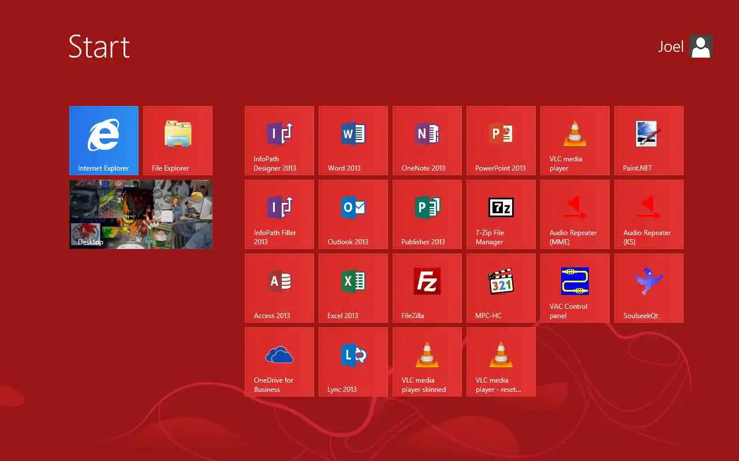This screenshot has height=461, width=739.
Task: Open Publisher 2013 tile
Action: [x=427, y=214]
